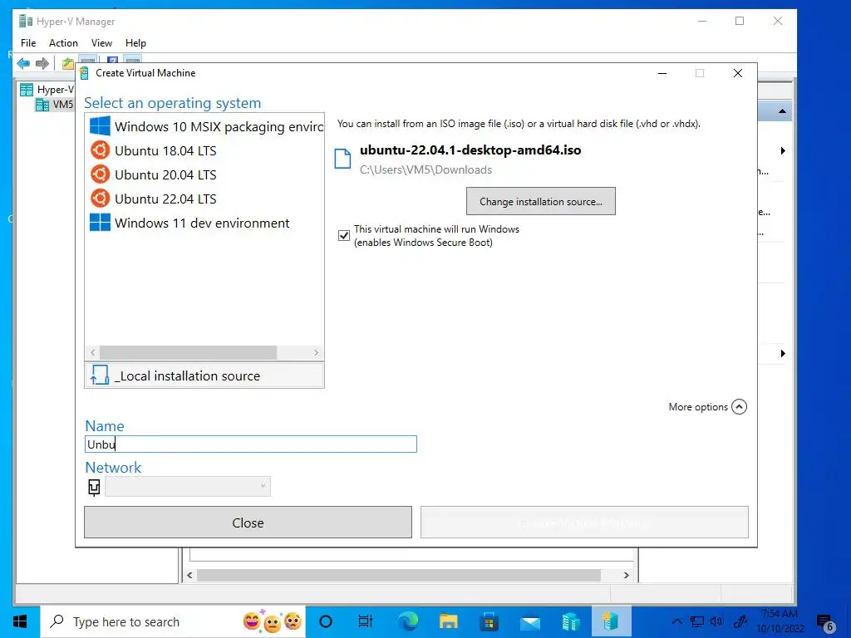Screen dimensions: 851x638
Task: Click the Hyper-V bottom pane scroll-right arrow
Action: 627,575
